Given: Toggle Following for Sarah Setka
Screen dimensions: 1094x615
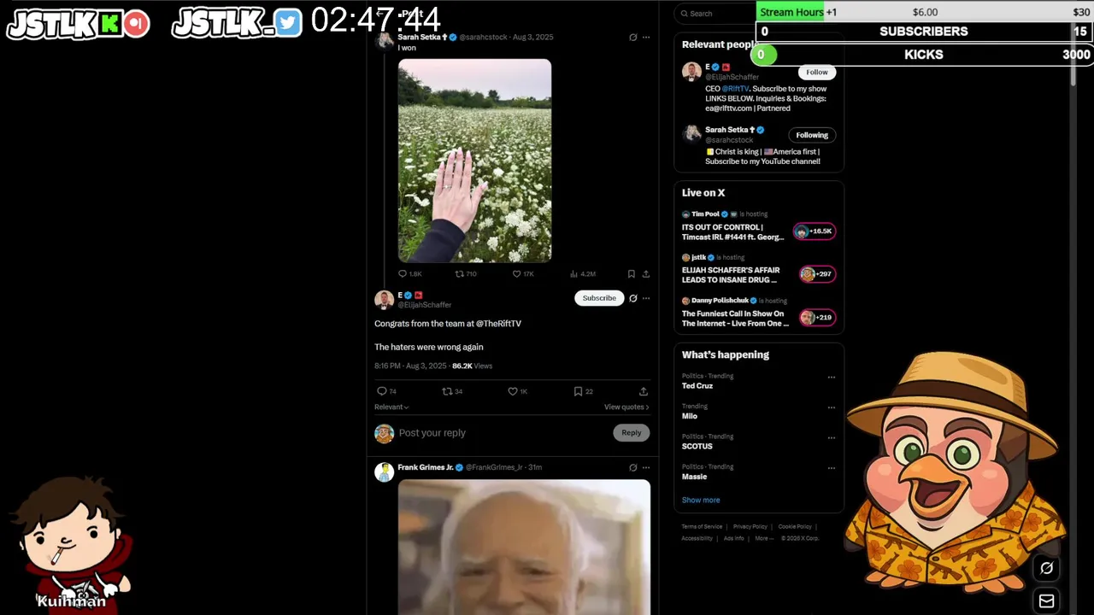Looking at the screenshot, I should (812, 135).
